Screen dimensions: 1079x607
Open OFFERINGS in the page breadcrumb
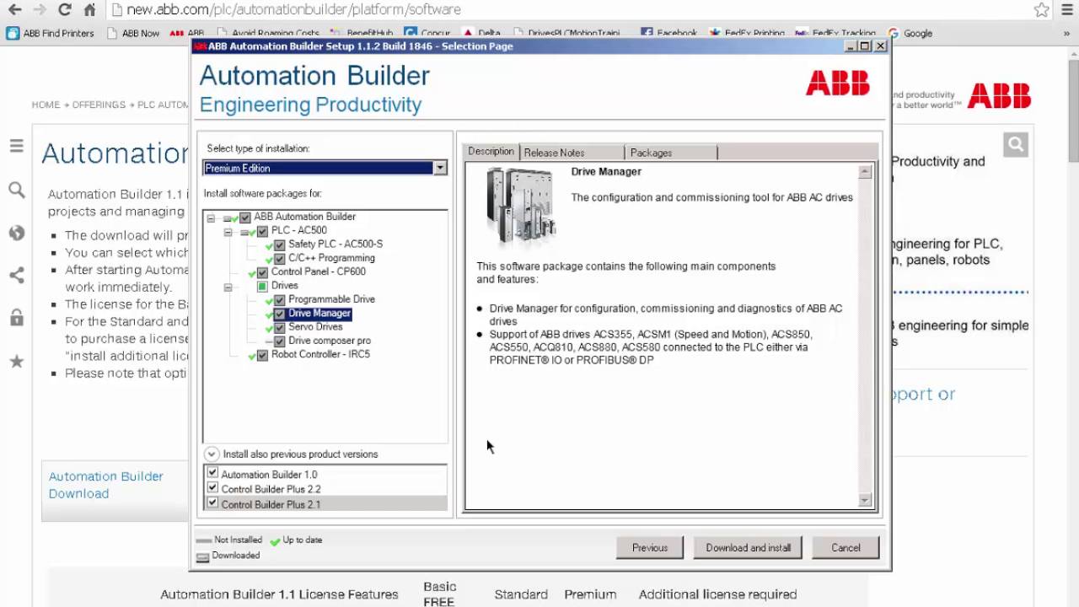point(99,105)
